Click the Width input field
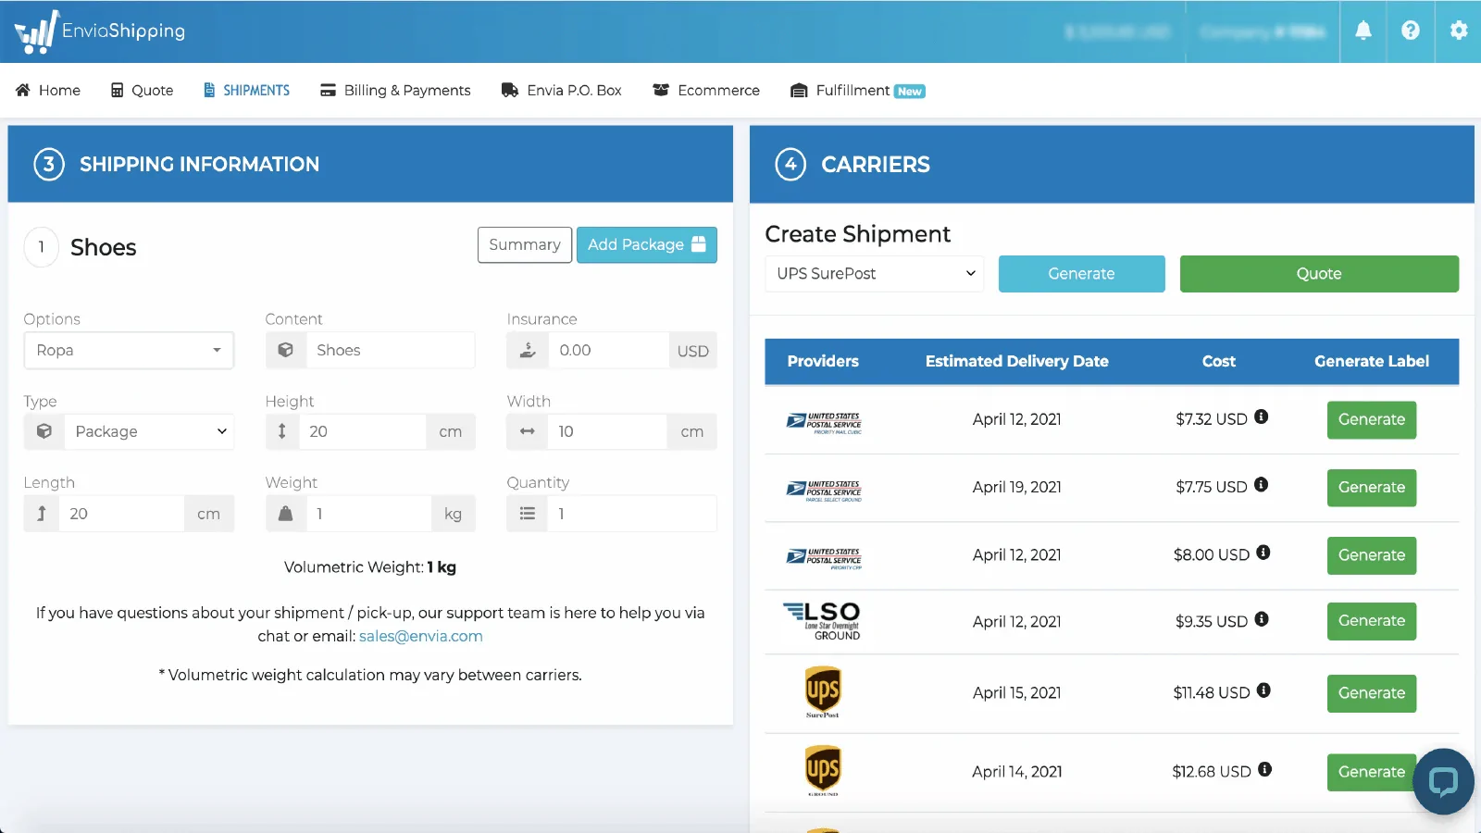This screenshot has height=833, width=1481. [607, 431]
